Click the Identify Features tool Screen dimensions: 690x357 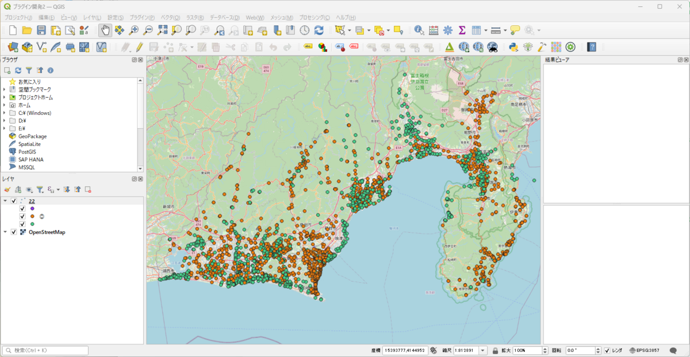pyautogui.click(x=419, y=30)
